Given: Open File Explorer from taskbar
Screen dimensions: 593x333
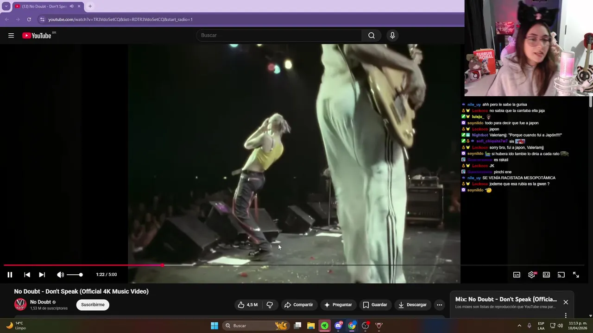Looking at the screenshot, I should click(x=311, y=326).
